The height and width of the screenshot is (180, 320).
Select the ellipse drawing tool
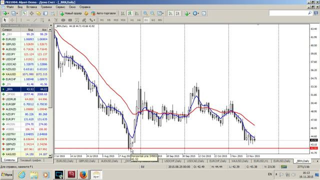(63, 20)
